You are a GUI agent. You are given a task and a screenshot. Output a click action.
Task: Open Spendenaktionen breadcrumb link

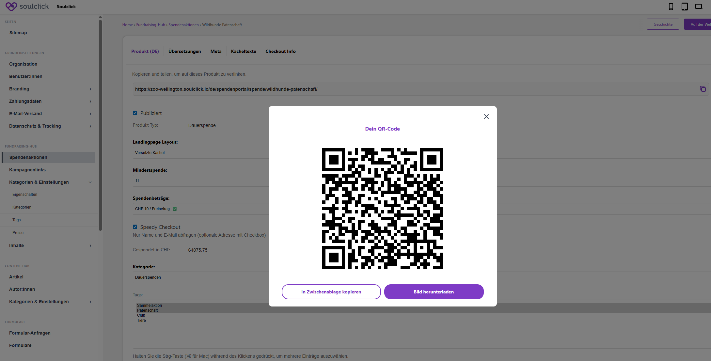pyautogui.click(x=183, y=25)
